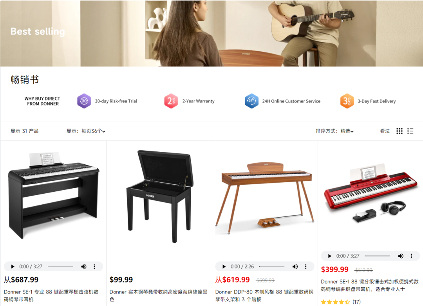Screen dimensions: 423x306
Task: Open more options on first piano video
Action: tap(94, 266)
